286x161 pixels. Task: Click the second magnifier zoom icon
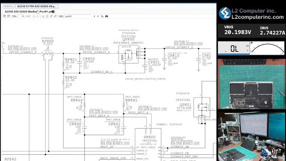(x=55, y=16)
